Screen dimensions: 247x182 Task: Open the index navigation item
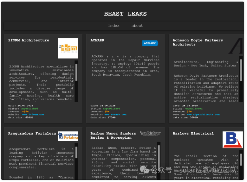(114, 26)
